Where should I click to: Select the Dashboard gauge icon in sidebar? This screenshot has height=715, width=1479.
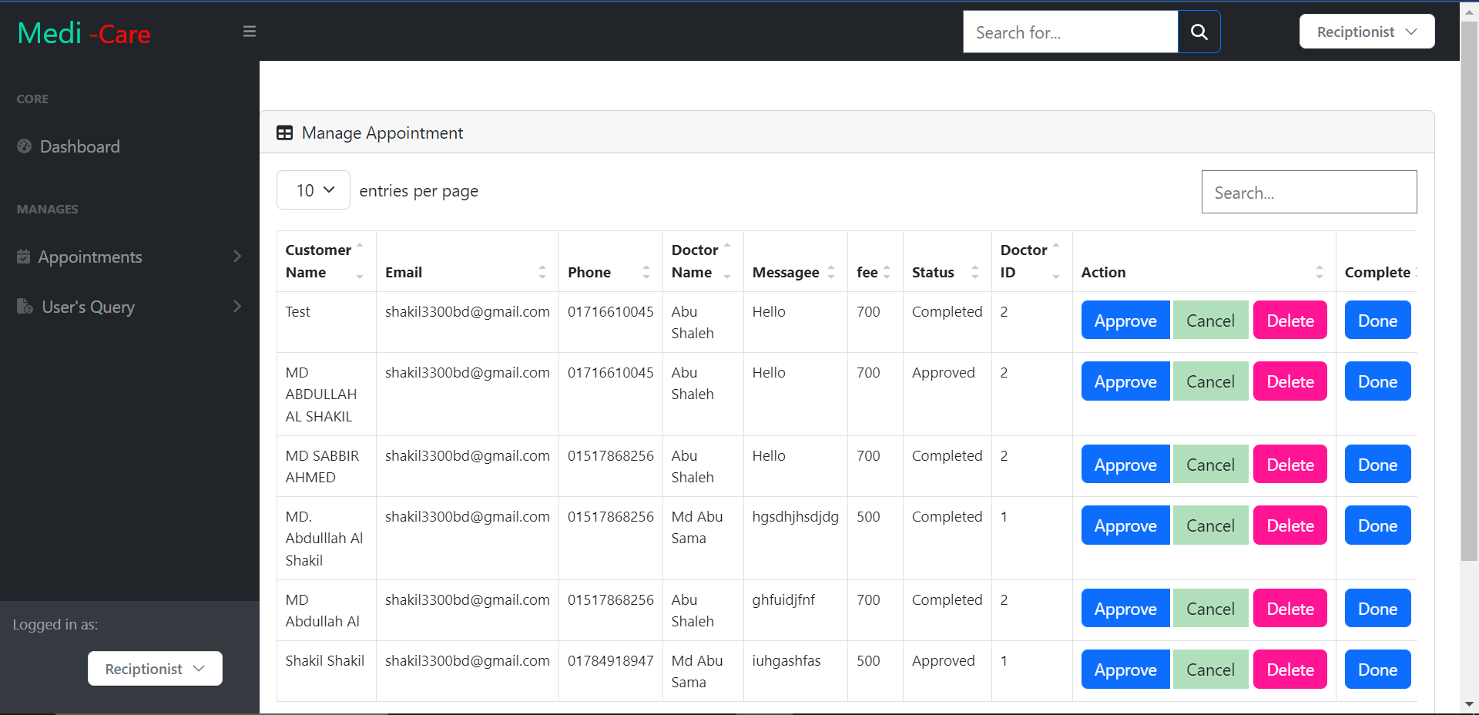[x=24, y=146]
